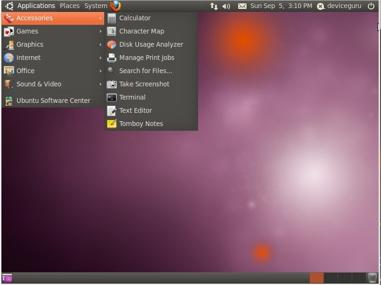Click the deviceguru user menu
Viewport: 381px width, 285px height.
(344, 6)
